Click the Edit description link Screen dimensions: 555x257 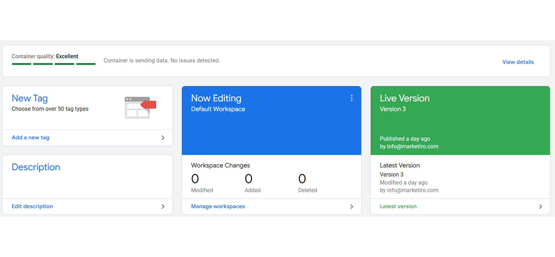click(32, 206)
